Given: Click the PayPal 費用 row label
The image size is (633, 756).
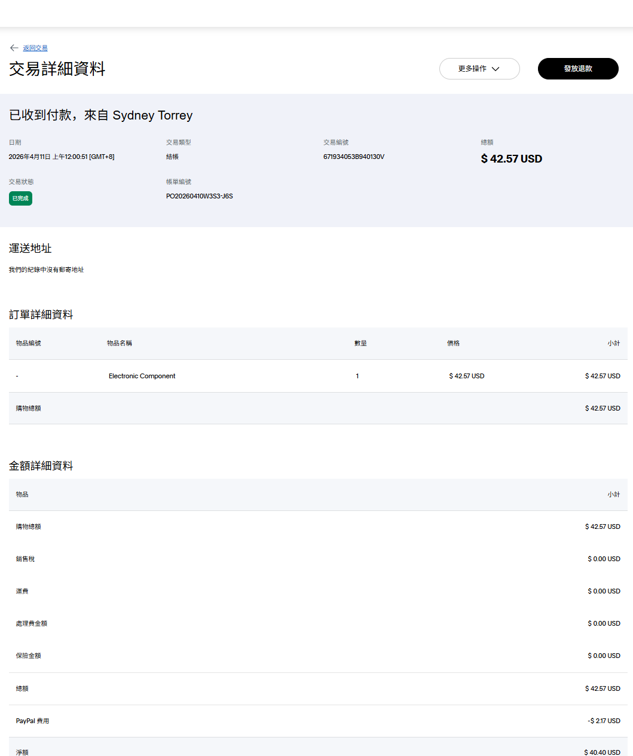Looking at the screenshot, I should click(32, 721).
